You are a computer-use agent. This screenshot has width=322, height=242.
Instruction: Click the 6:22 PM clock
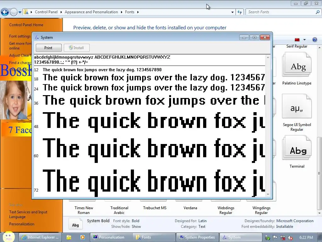coord(306,238)
